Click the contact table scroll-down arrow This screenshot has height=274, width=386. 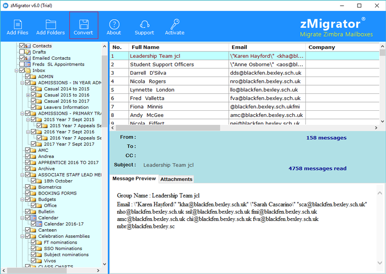382,121
